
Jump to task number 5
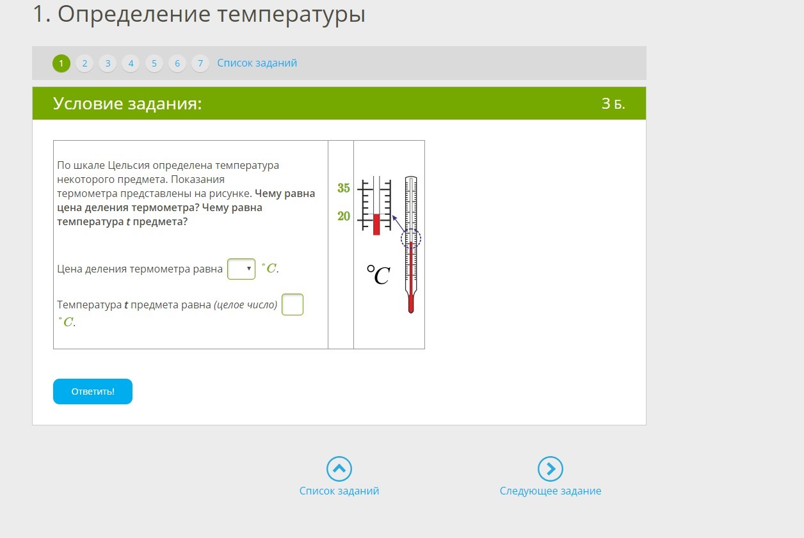(x=154, y=63)
